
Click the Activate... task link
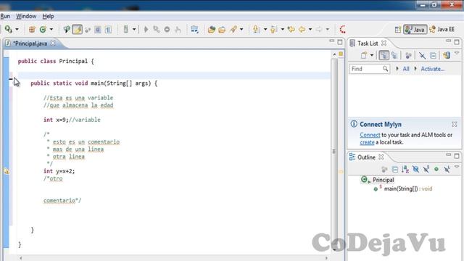(x=432, y=69)
